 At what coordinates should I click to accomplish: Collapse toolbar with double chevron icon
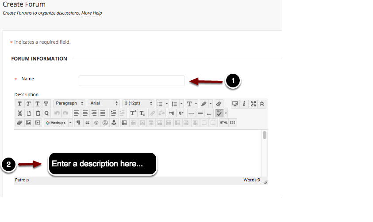[x=261, y=104]
